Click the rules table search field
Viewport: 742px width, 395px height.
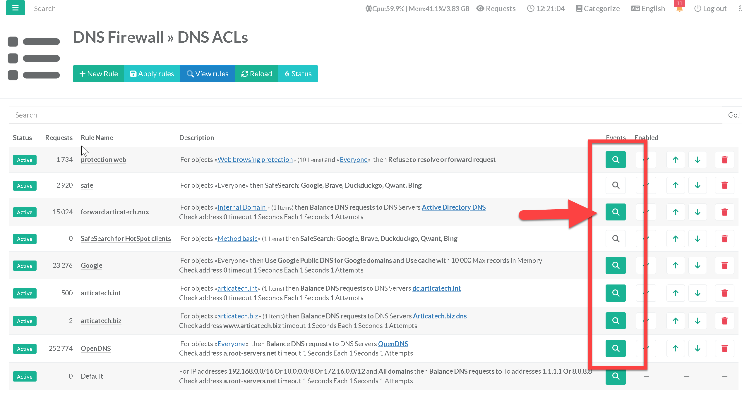pos(365,115)
